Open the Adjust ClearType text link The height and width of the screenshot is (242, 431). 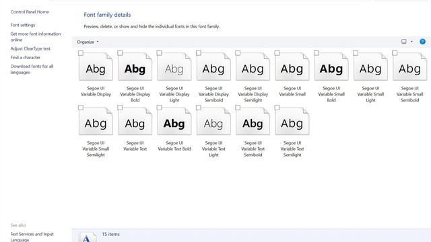click(30, 48)
